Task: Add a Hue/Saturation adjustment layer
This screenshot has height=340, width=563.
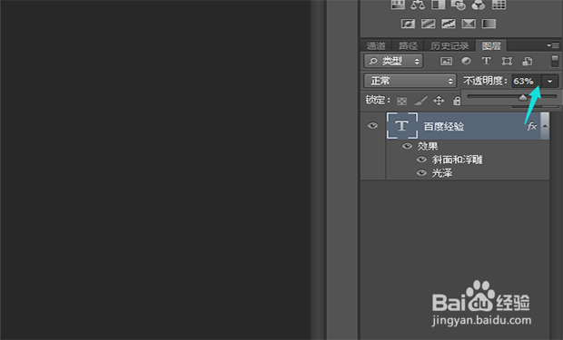Action: (398, 5)
